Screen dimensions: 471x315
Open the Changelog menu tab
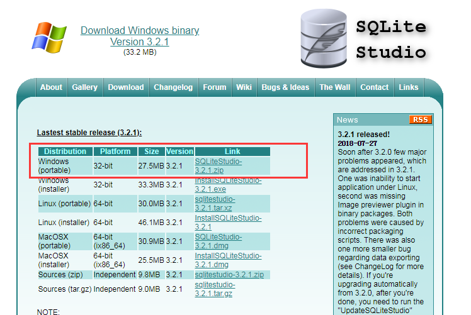173,87
